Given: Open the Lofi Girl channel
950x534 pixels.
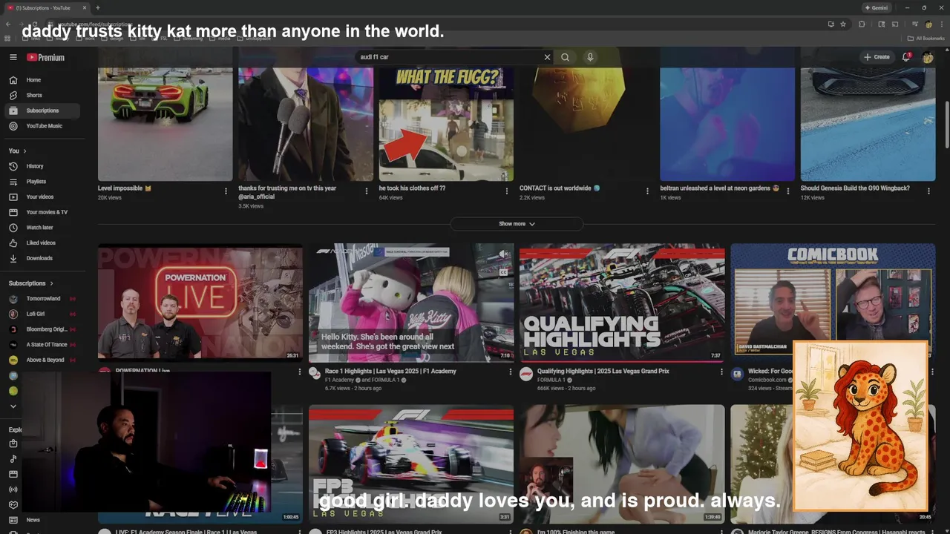Looking at the screenshot, I should click(42, 314).
